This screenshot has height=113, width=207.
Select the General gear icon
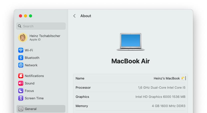(x=21, y=109)
